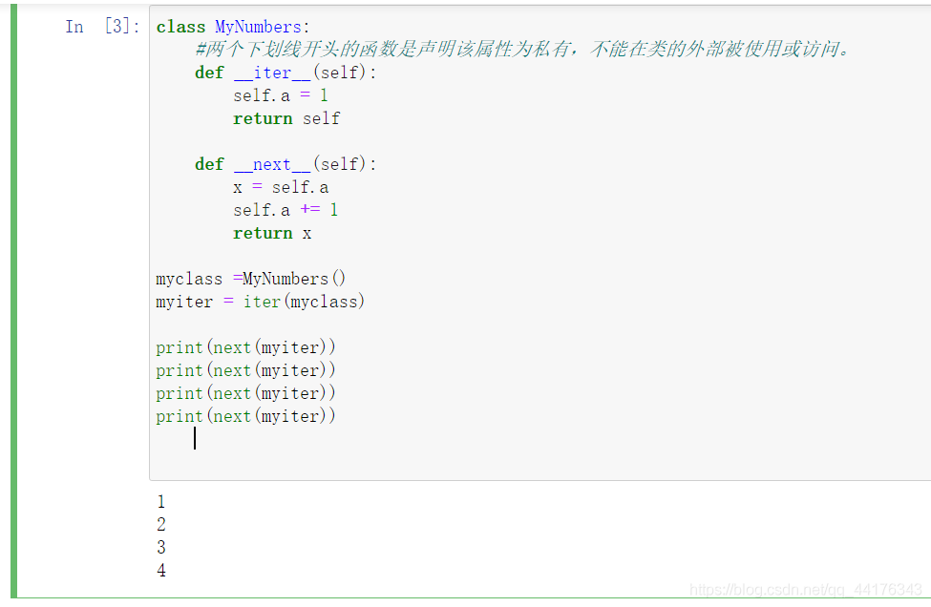Click the self.a += 1 line
931x607 pixels.
[x=286, y=210]
